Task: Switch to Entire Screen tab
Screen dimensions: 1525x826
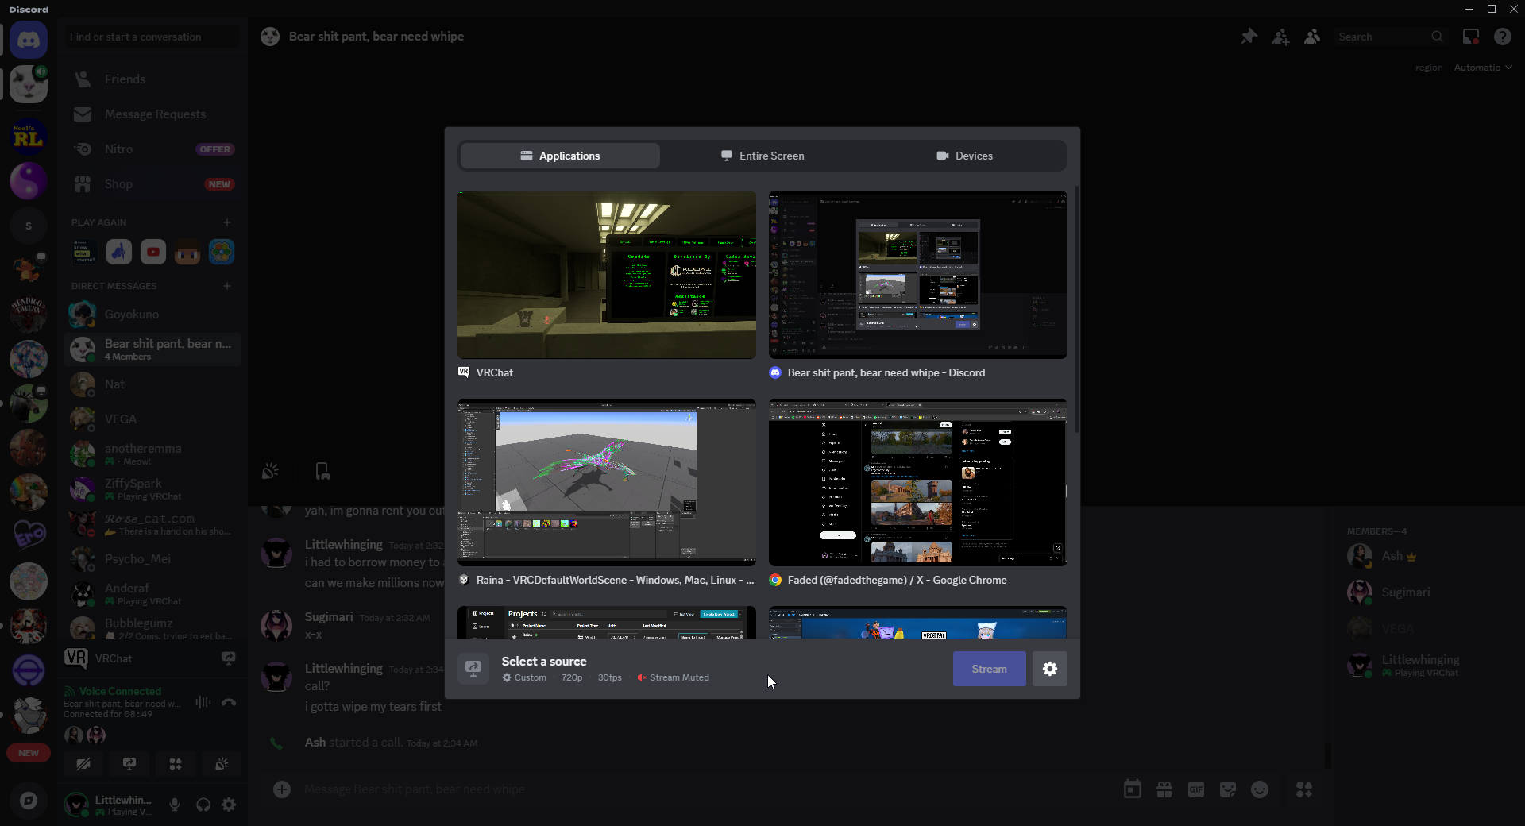Action: tap(762, 156)
